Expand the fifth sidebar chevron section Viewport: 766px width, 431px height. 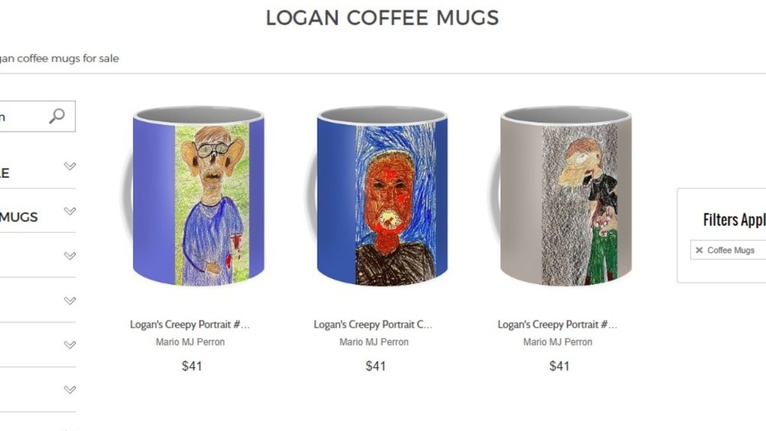point(70,345)
